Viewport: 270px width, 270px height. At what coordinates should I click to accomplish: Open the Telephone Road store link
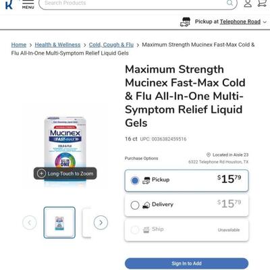click(240, 22)
